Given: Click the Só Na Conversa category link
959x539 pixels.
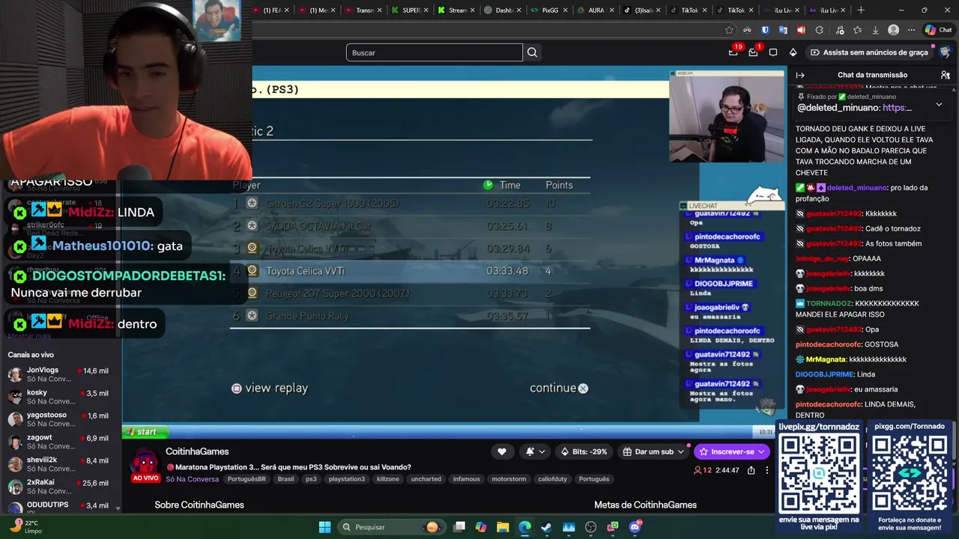Looking at the screenshot, I should point(193,479).
